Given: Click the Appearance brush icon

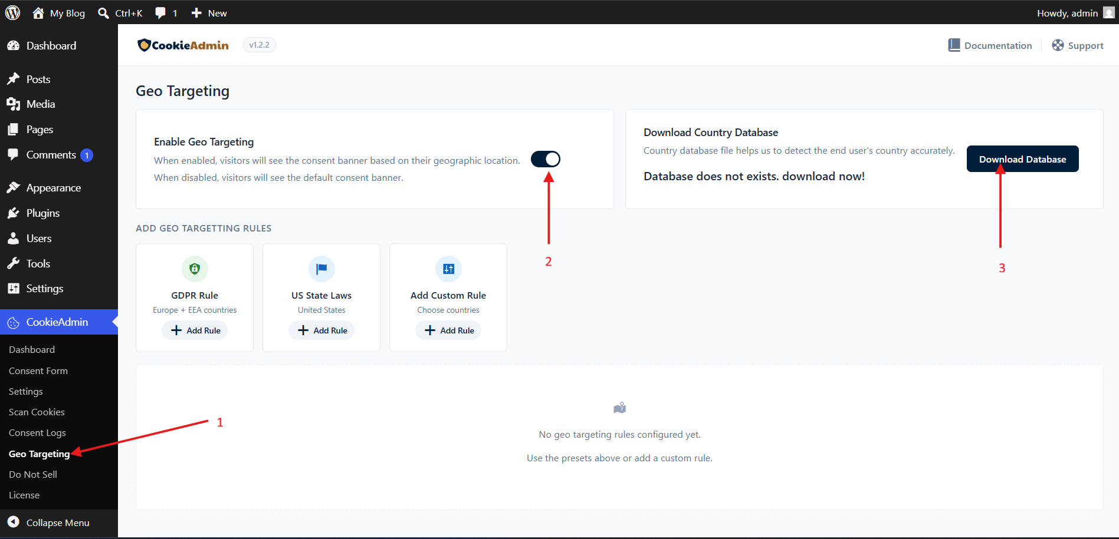Looking at the screenshot, I should (x=14, y=188).
